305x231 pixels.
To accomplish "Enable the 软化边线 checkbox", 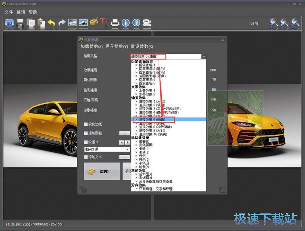I will pos(86,124).
